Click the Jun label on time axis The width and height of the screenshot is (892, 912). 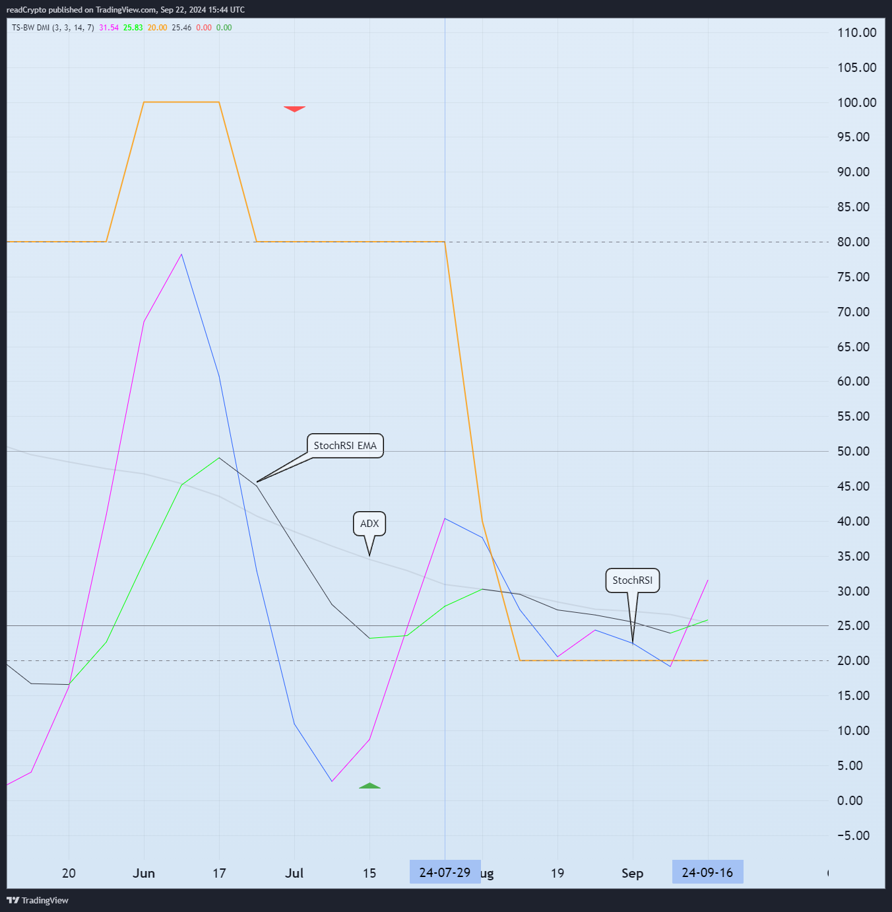pyautogui.click(x=144, y=873)
